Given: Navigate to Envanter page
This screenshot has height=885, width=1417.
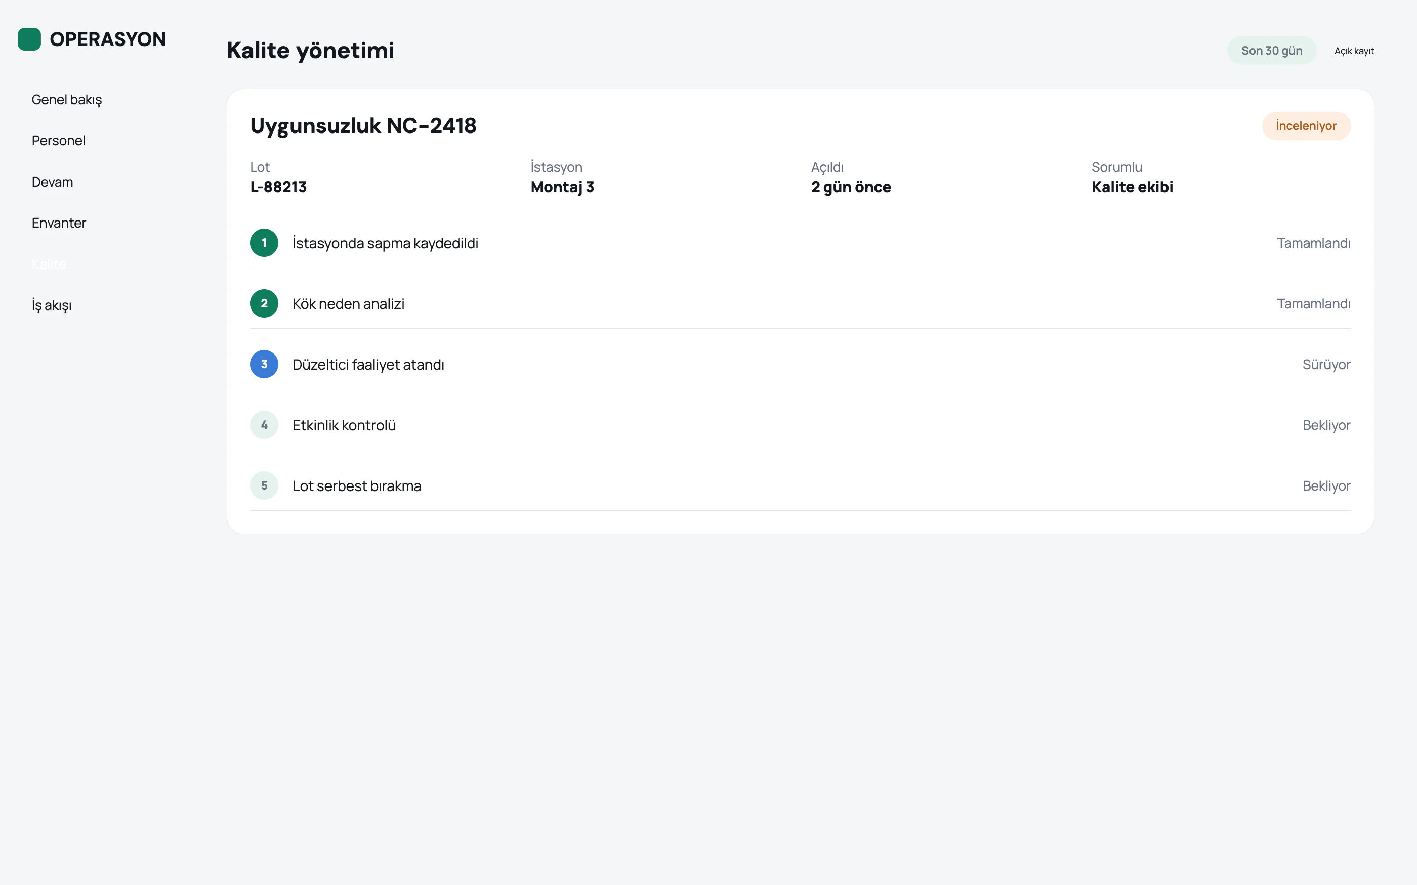Looking at the screenshot, I should (59, 223).
